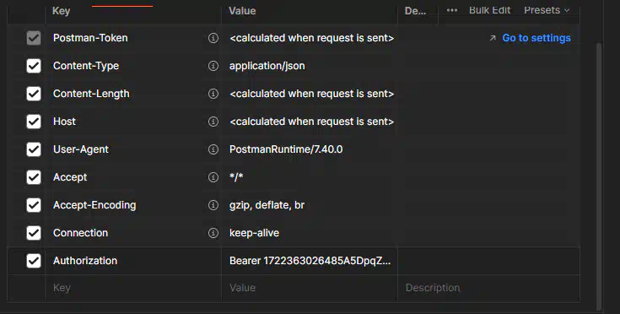Click the empty Key input field
This screenshot has height=314, width=620.
133,288
